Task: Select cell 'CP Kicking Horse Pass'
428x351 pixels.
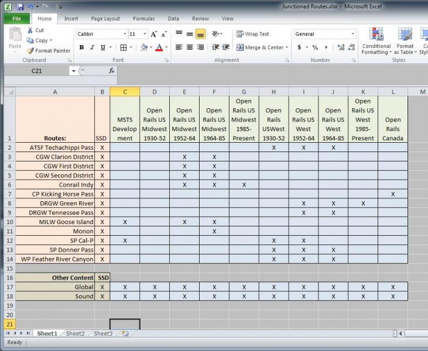Action: tap(55, 194)
